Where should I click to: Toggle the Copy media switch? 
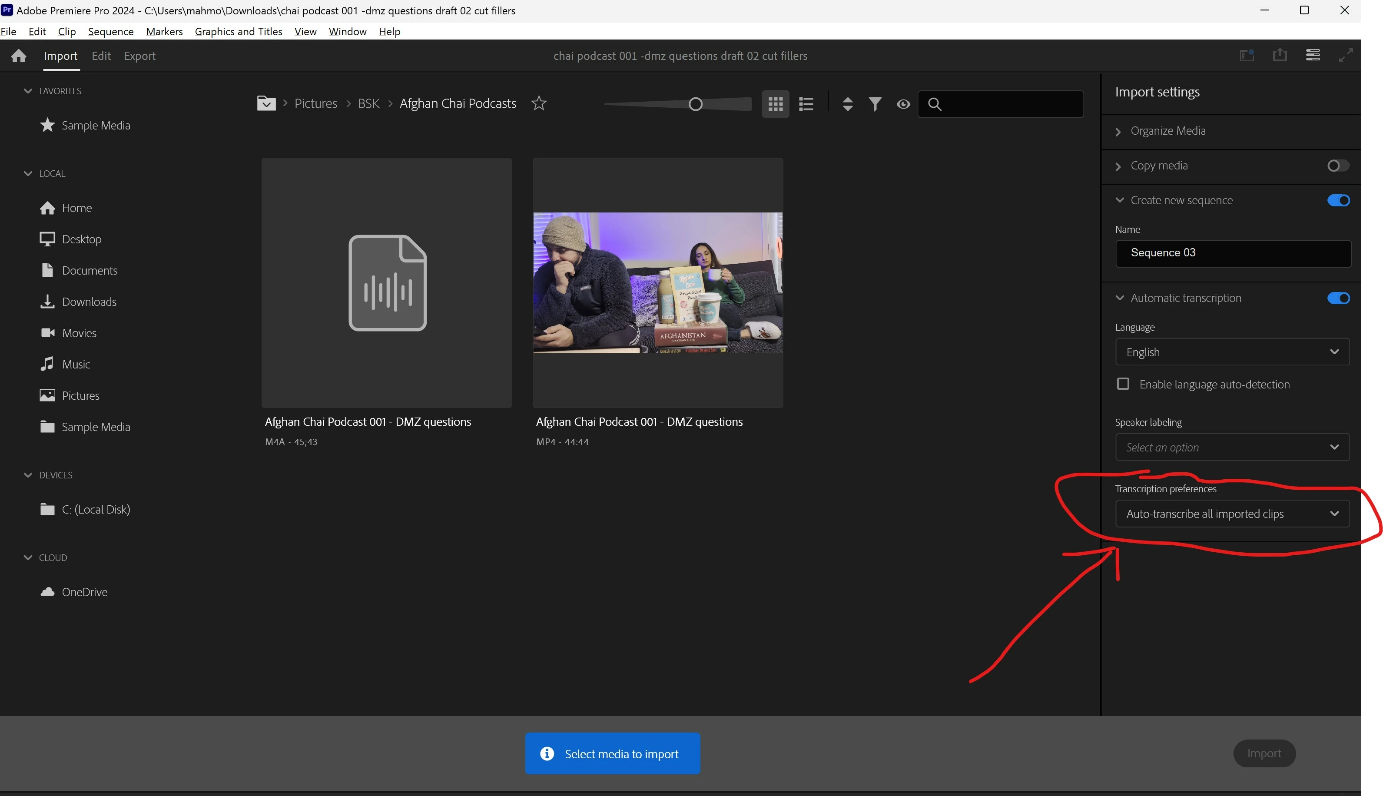click(x=1338, y=166)
